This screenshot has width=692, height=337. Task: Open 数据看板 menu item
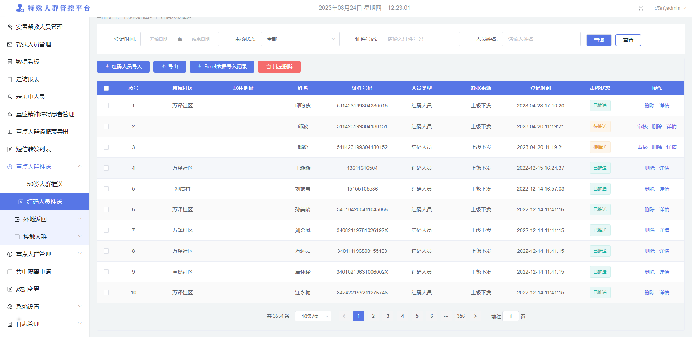pyautogui.click(x=44, y=62)
